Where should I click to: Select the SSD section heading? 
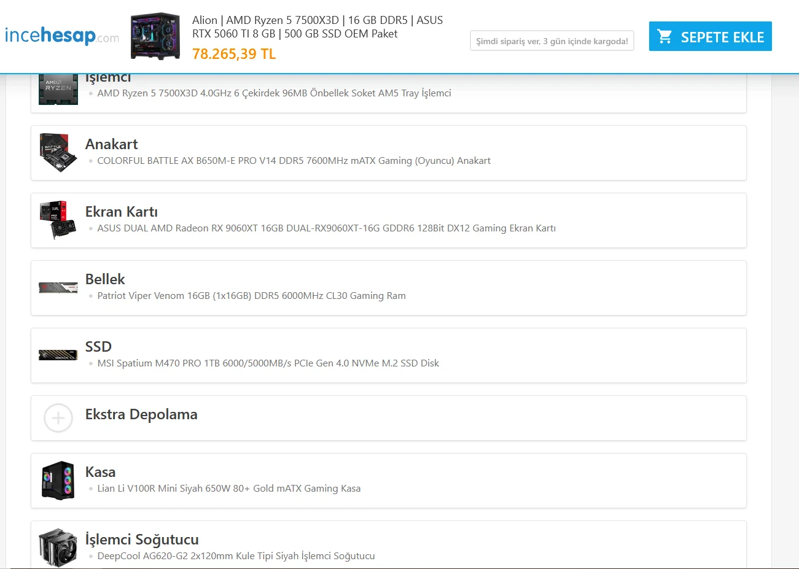click(x=98, y=347)
